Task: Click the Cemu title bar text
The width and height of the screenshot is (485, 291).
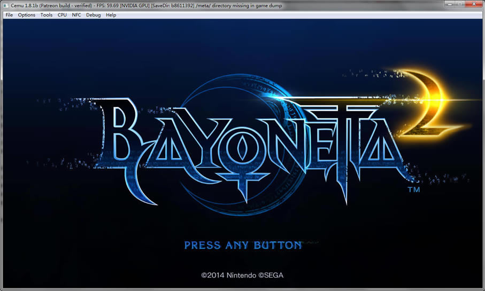Action: coord(147,5)
